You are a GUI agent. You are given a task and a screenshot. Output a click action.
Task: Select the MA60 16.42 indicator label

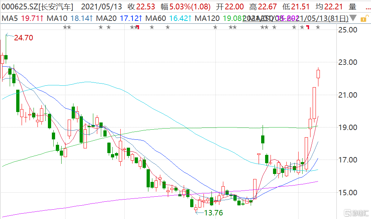169,18
